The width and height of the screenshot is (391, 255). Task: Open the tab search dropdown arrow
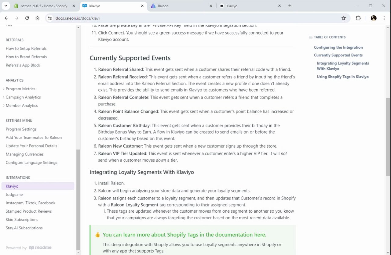pyautogui.click(x=5, y=6)
